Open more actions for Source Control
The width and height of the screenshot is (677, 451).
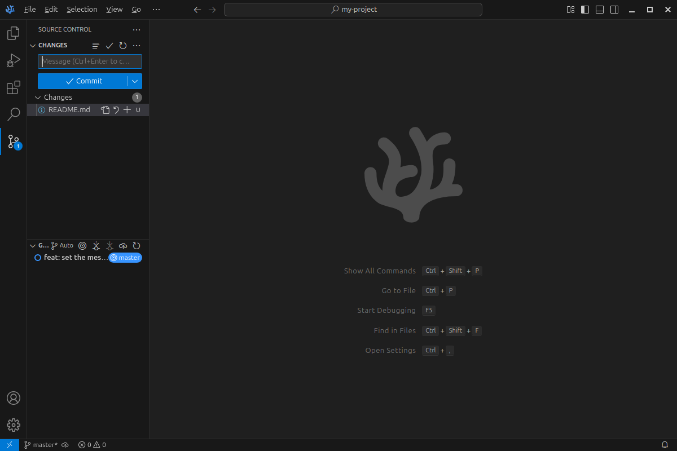[x=136, y=29]
